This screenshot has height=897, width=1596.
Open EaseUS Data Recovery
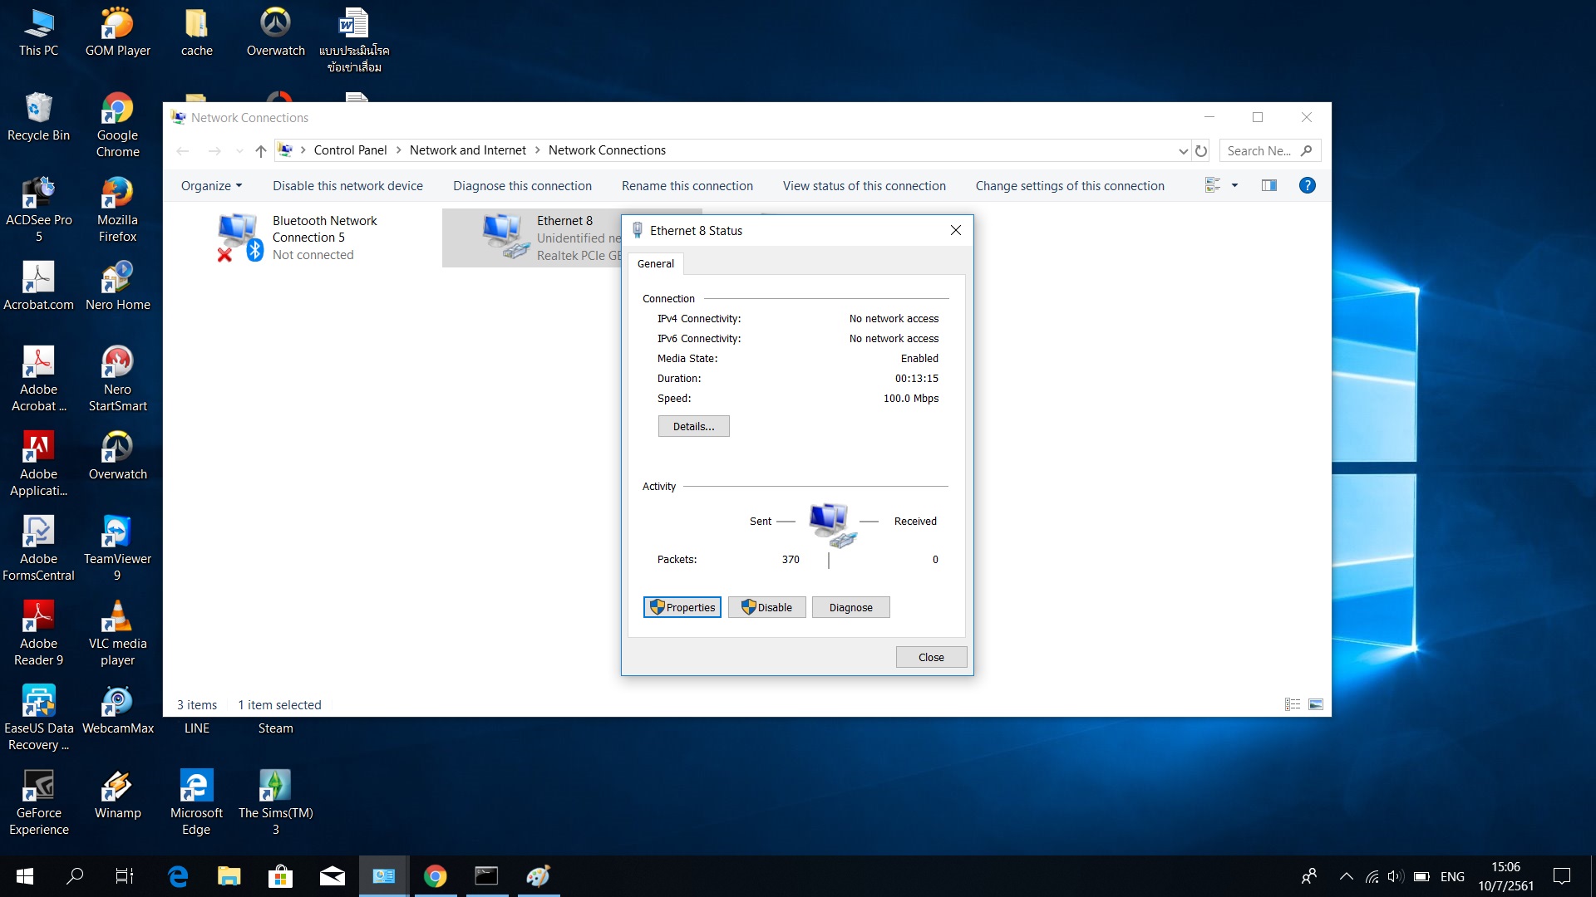coord(38,702)
